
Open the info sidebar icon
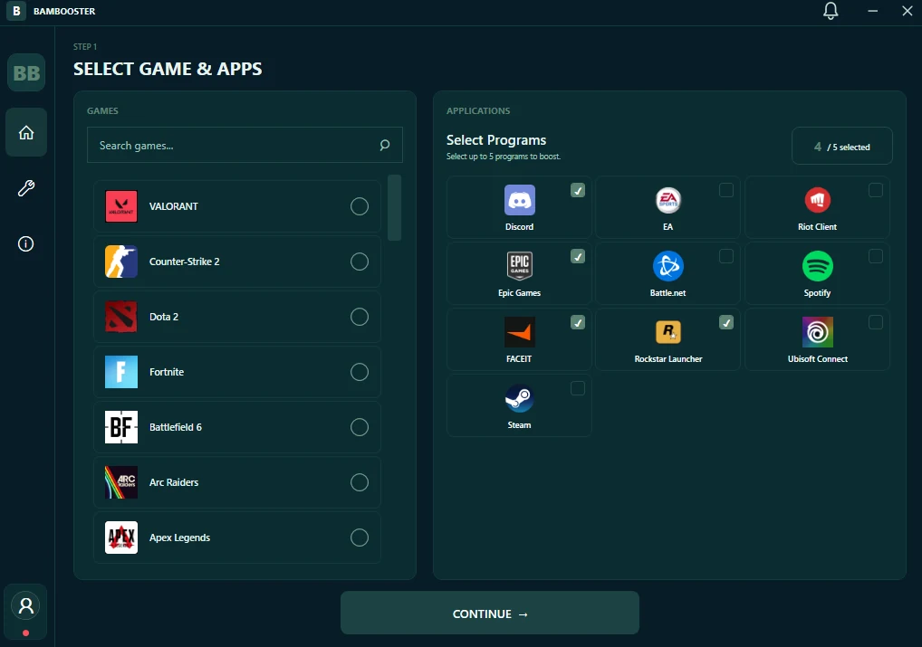[x=26, y=244]
